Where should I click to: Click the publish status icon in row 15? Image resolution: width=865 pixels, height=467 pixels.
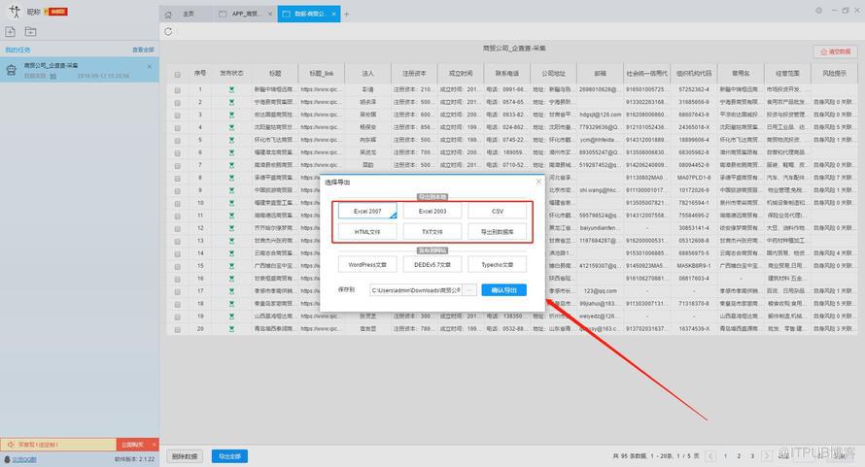[231, 266]
